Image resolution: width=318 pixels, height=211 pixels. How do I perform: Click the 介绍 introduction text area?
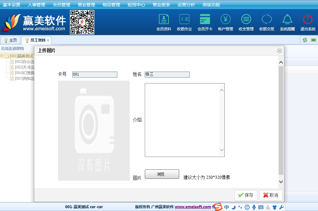pyautogui.click(x=182, y=120)
